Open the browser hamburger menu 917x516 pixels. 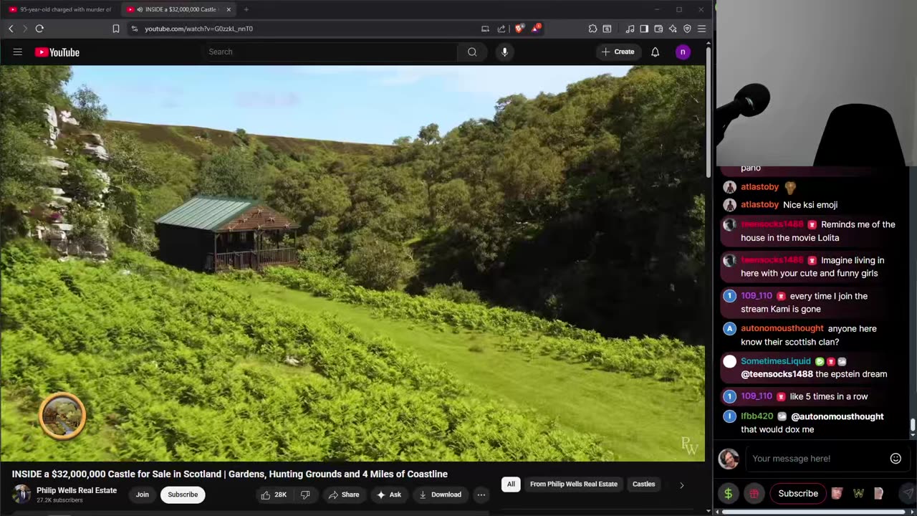(701, 29)
